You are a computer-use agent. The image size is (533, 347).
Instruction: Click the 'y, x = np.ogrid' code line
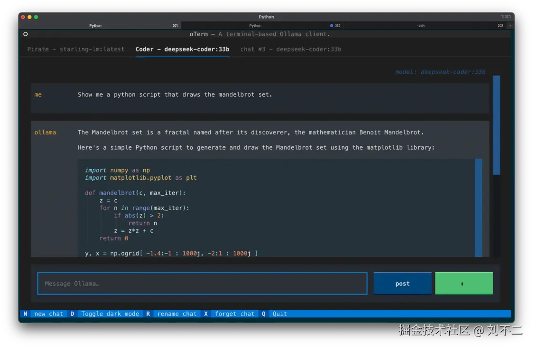point(171,254)
